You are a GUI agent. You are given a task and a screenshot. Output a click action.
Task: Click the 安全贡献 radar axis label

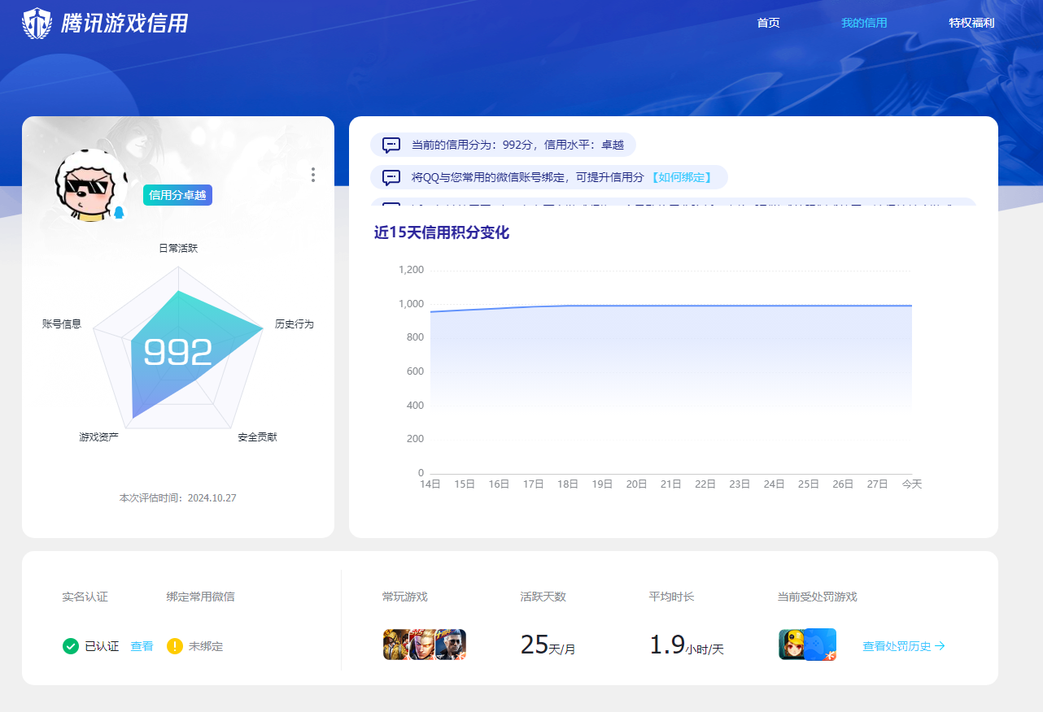(257, 437)
